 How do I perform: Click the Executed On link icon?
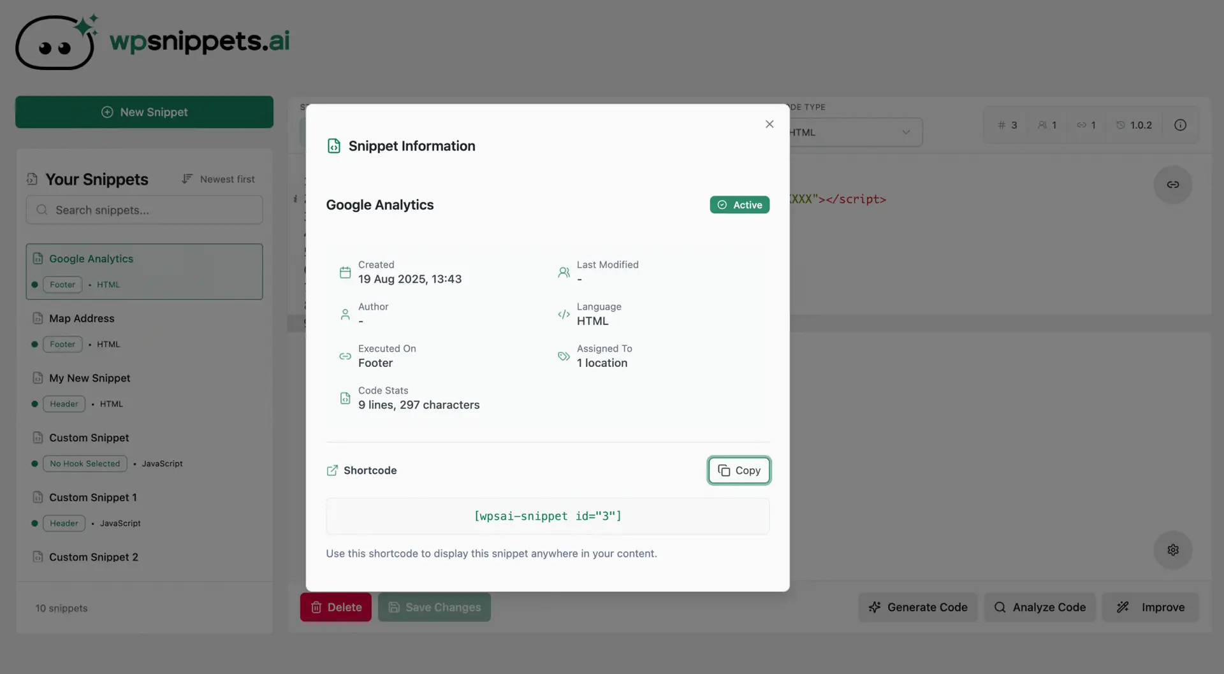pos(345,356)
